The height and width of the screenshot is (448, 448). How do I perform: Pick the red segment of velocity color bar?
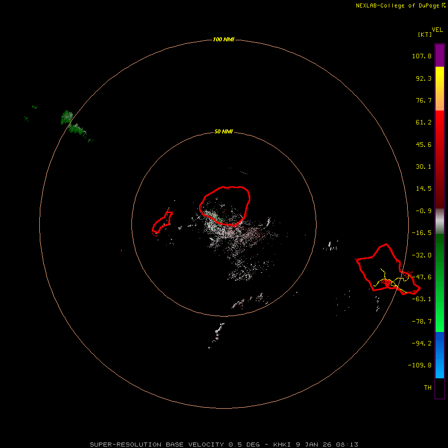440,159
